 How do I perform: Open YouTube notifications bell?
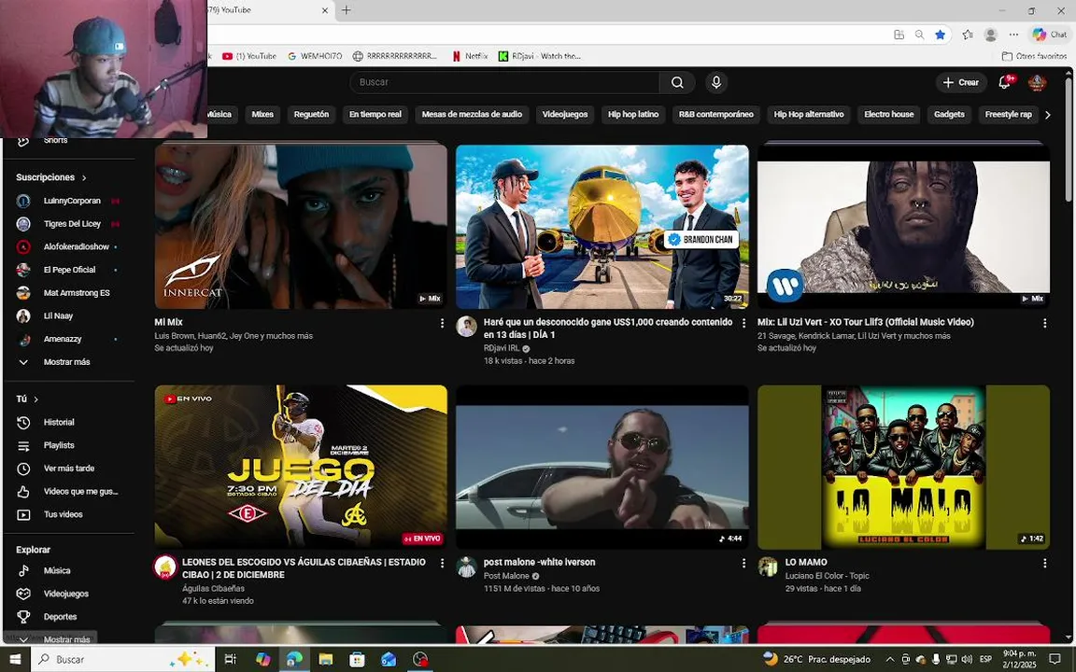[1005, 82]
